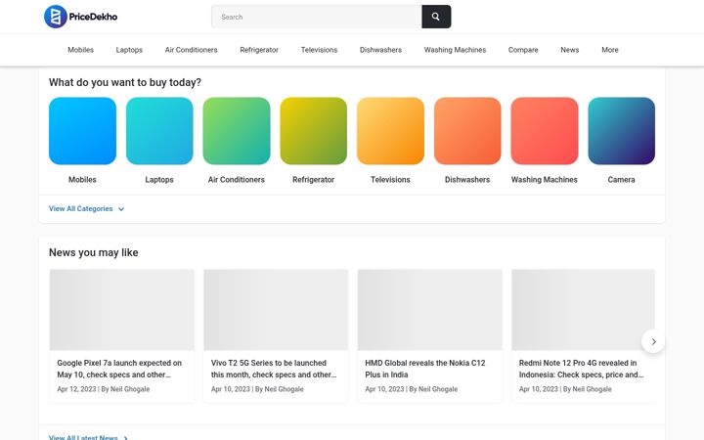
Task: Open Air Conditioners in navigation bar
Action: [x=192, y=50]
